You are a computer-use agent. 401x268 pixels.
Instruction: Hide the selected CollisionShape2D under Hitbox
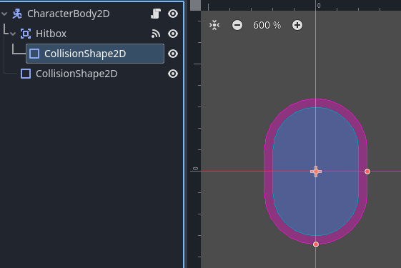tap(173, 54)
